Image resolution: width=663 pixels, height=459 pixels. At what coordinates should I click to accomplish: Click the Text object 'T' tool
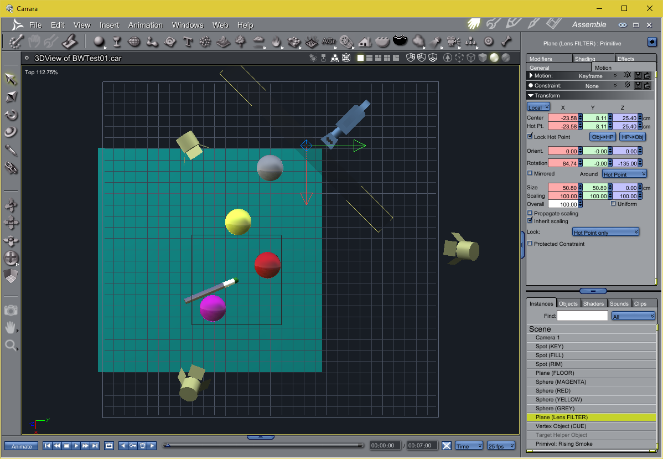pyautogui.click(x=188, y=42)
